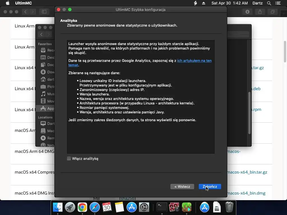Click the Zakończ button

click(210, 186)
